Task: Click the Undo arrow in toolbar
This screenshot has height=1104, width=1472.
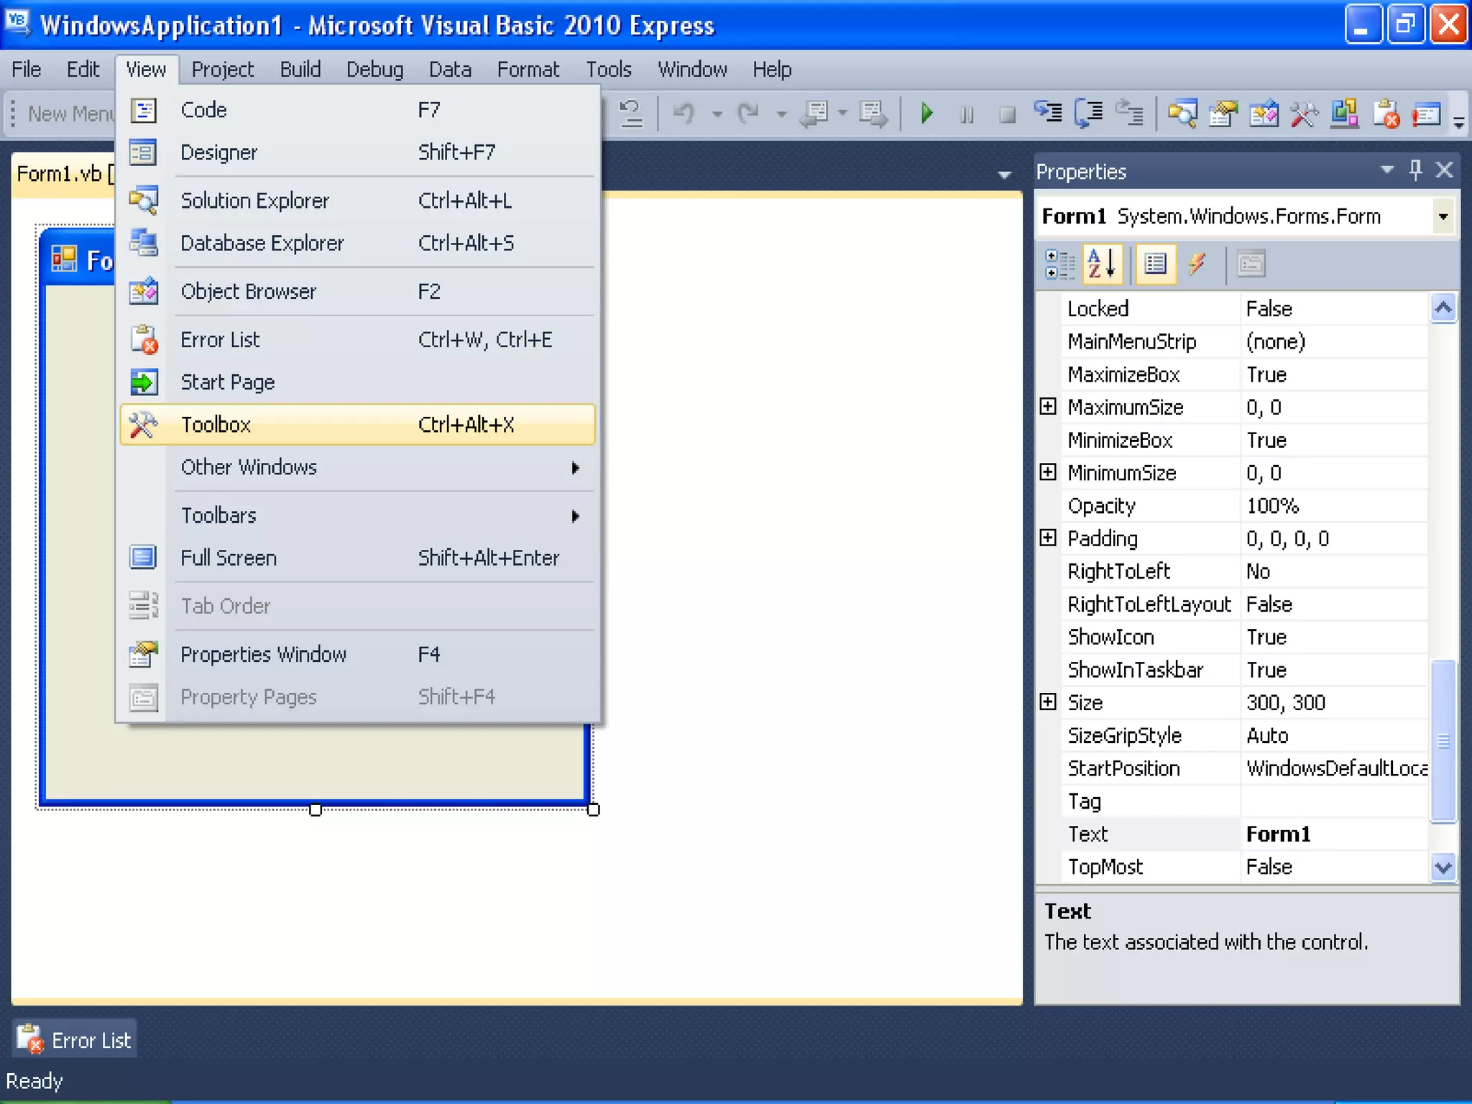Action: [x=684, y=114]
